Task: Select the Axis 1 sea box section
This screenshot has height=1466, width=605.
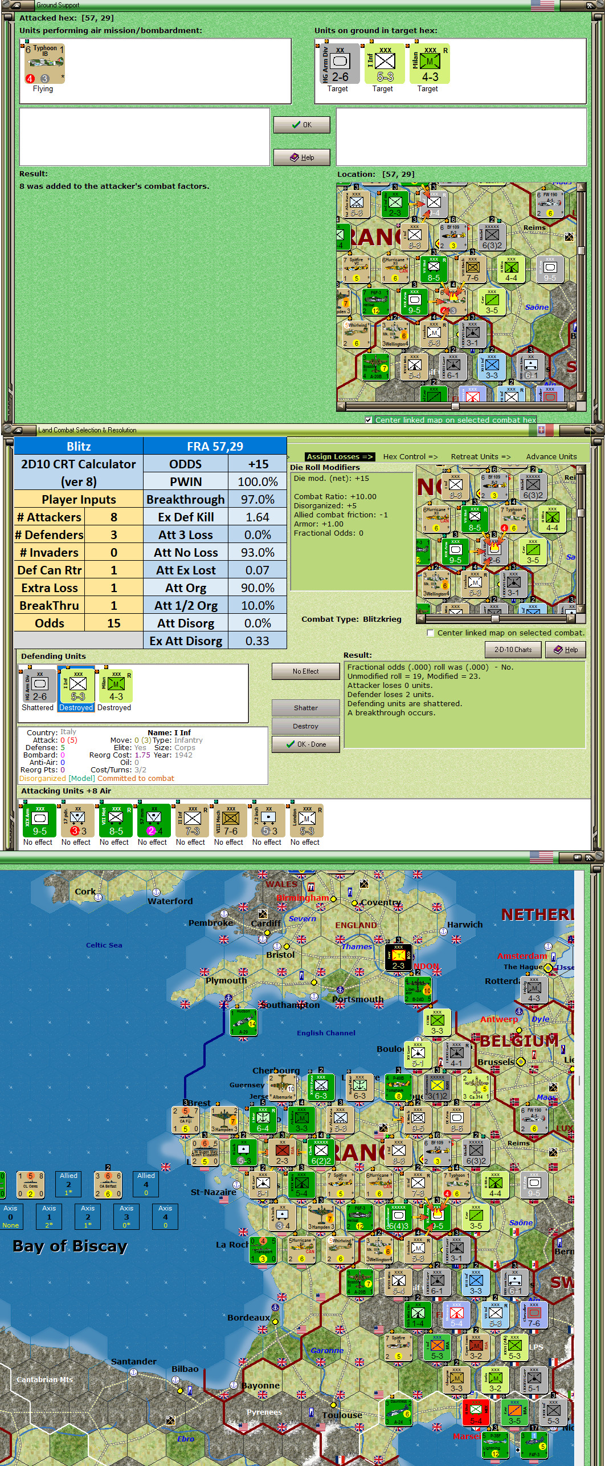Action: pyautogui.click(x=49, y=1216)
